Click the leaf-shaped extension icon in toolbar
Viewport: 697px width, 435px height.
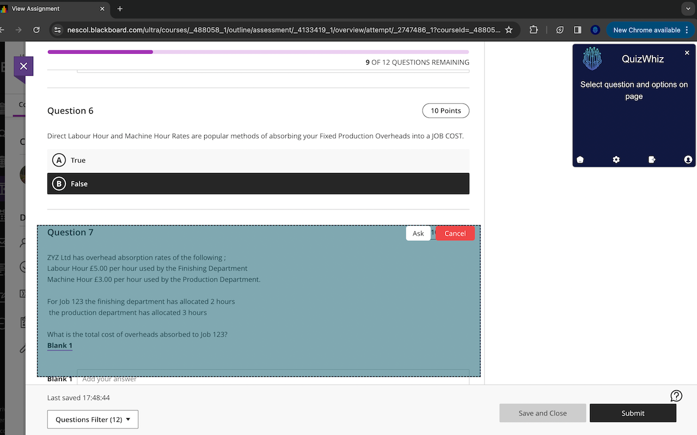tap(560, 30)
